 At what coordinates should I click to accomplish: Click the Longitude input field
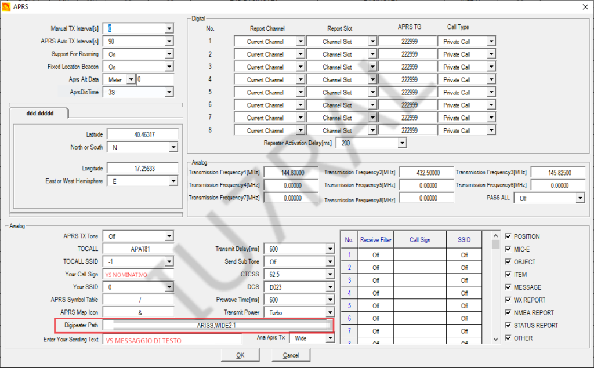tap(143, 168)
